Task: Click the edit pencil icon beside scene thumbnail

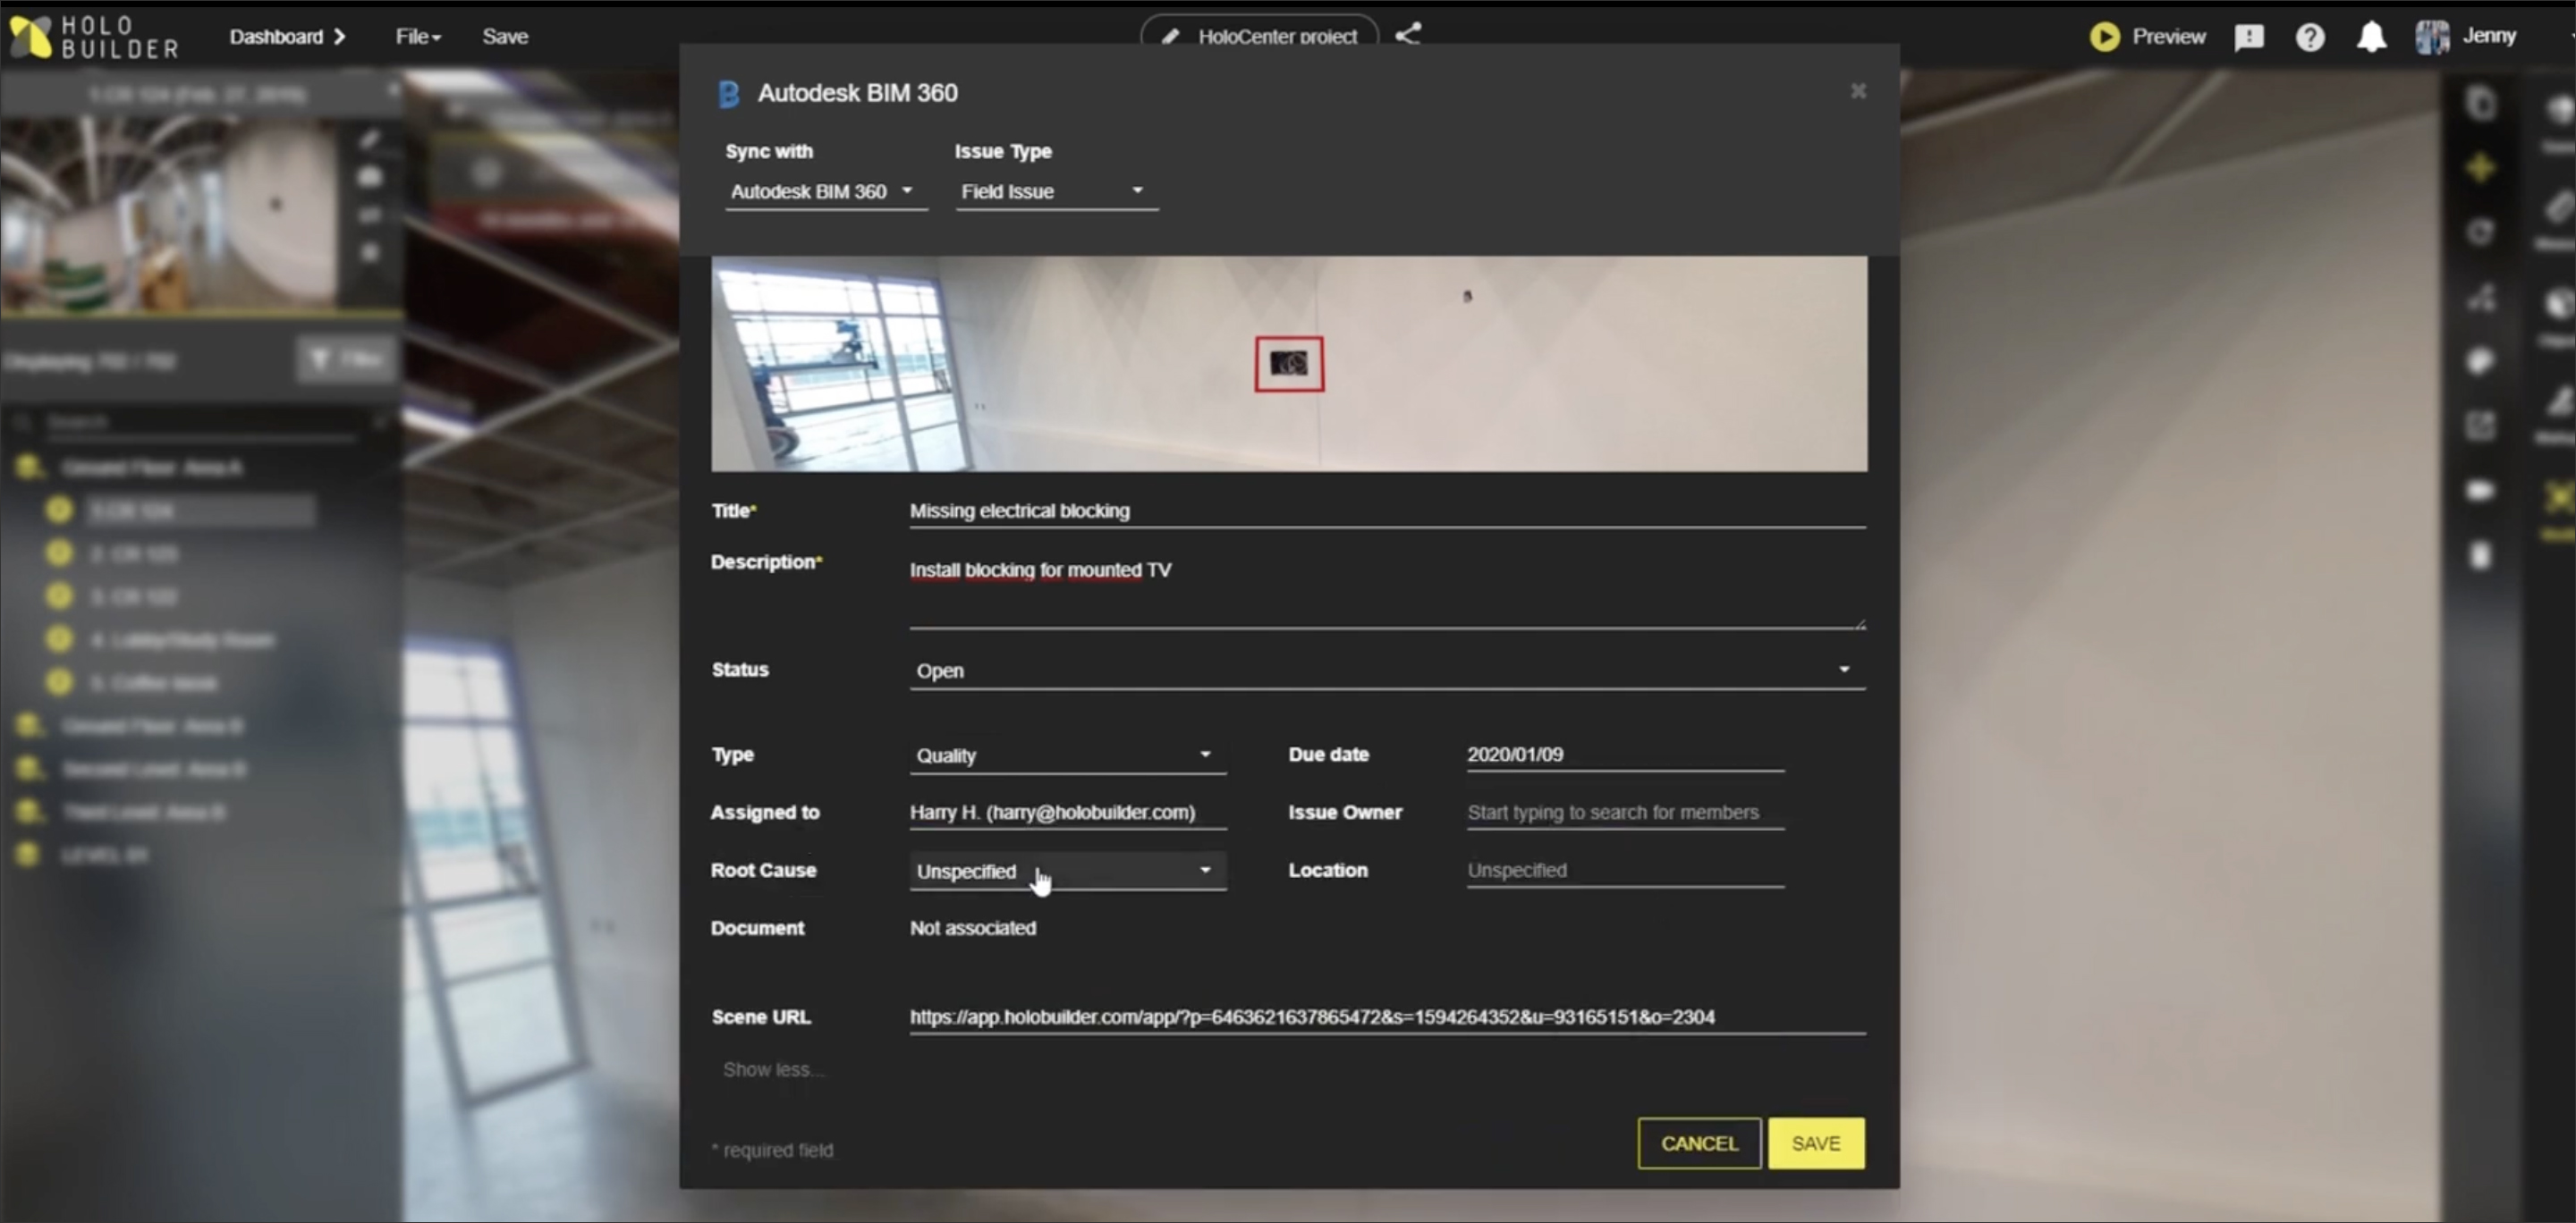Action: point(370,139)
